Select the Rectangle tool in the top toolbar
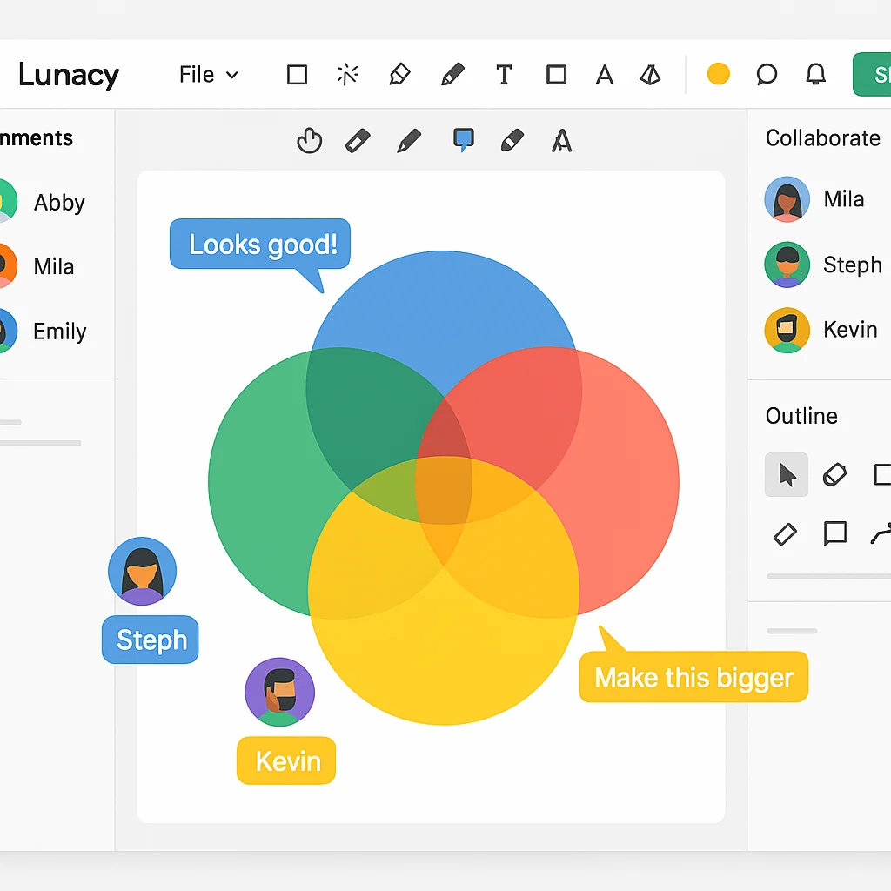The image size is (891, 891). coord(296,75)
